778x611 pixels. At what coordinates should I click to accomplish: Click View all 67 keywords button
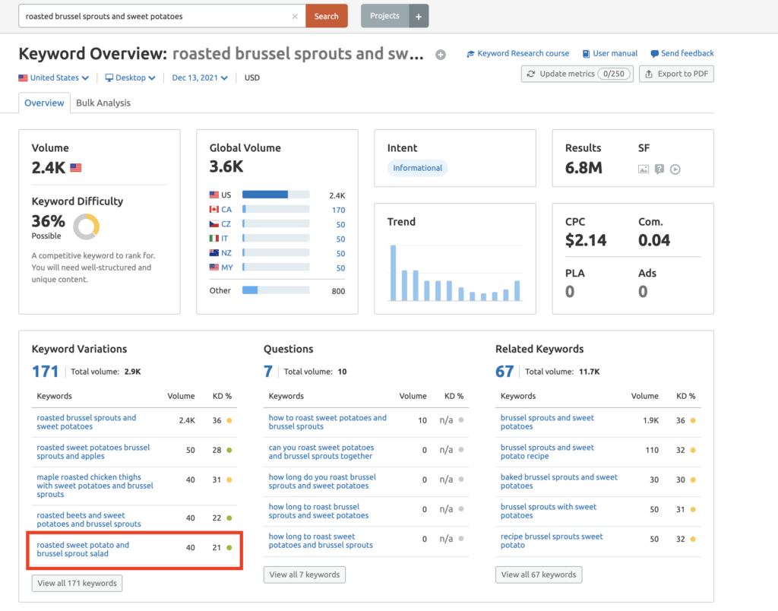539,575
